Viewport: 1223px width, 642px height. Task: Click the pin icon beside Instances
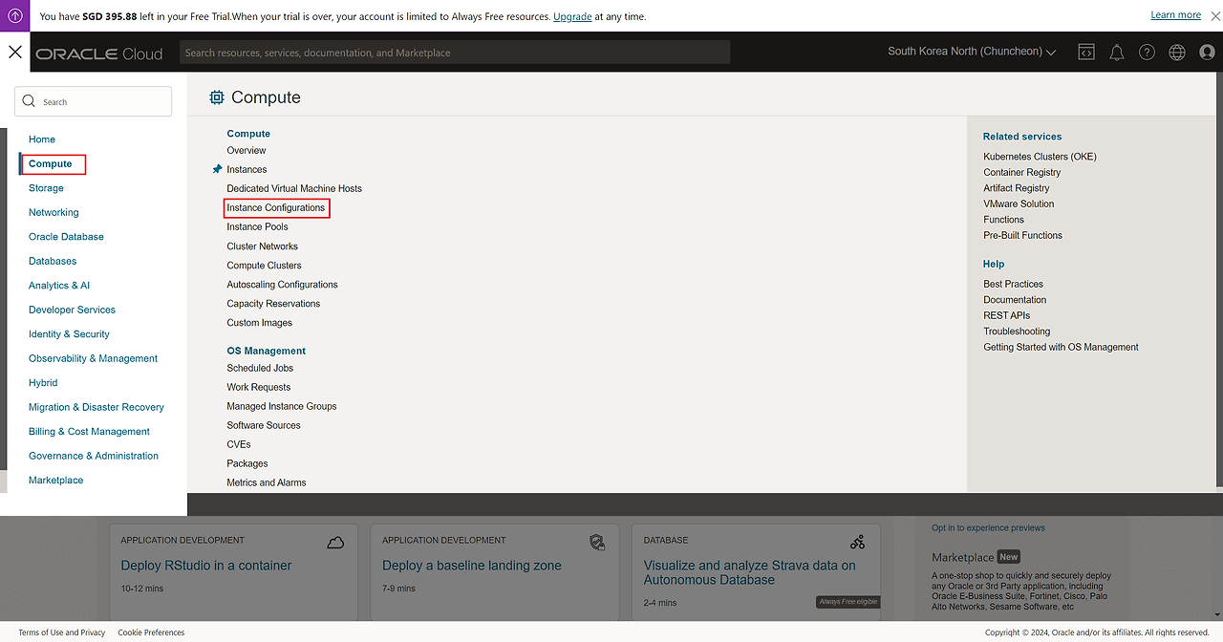click(x=217, y=169)
